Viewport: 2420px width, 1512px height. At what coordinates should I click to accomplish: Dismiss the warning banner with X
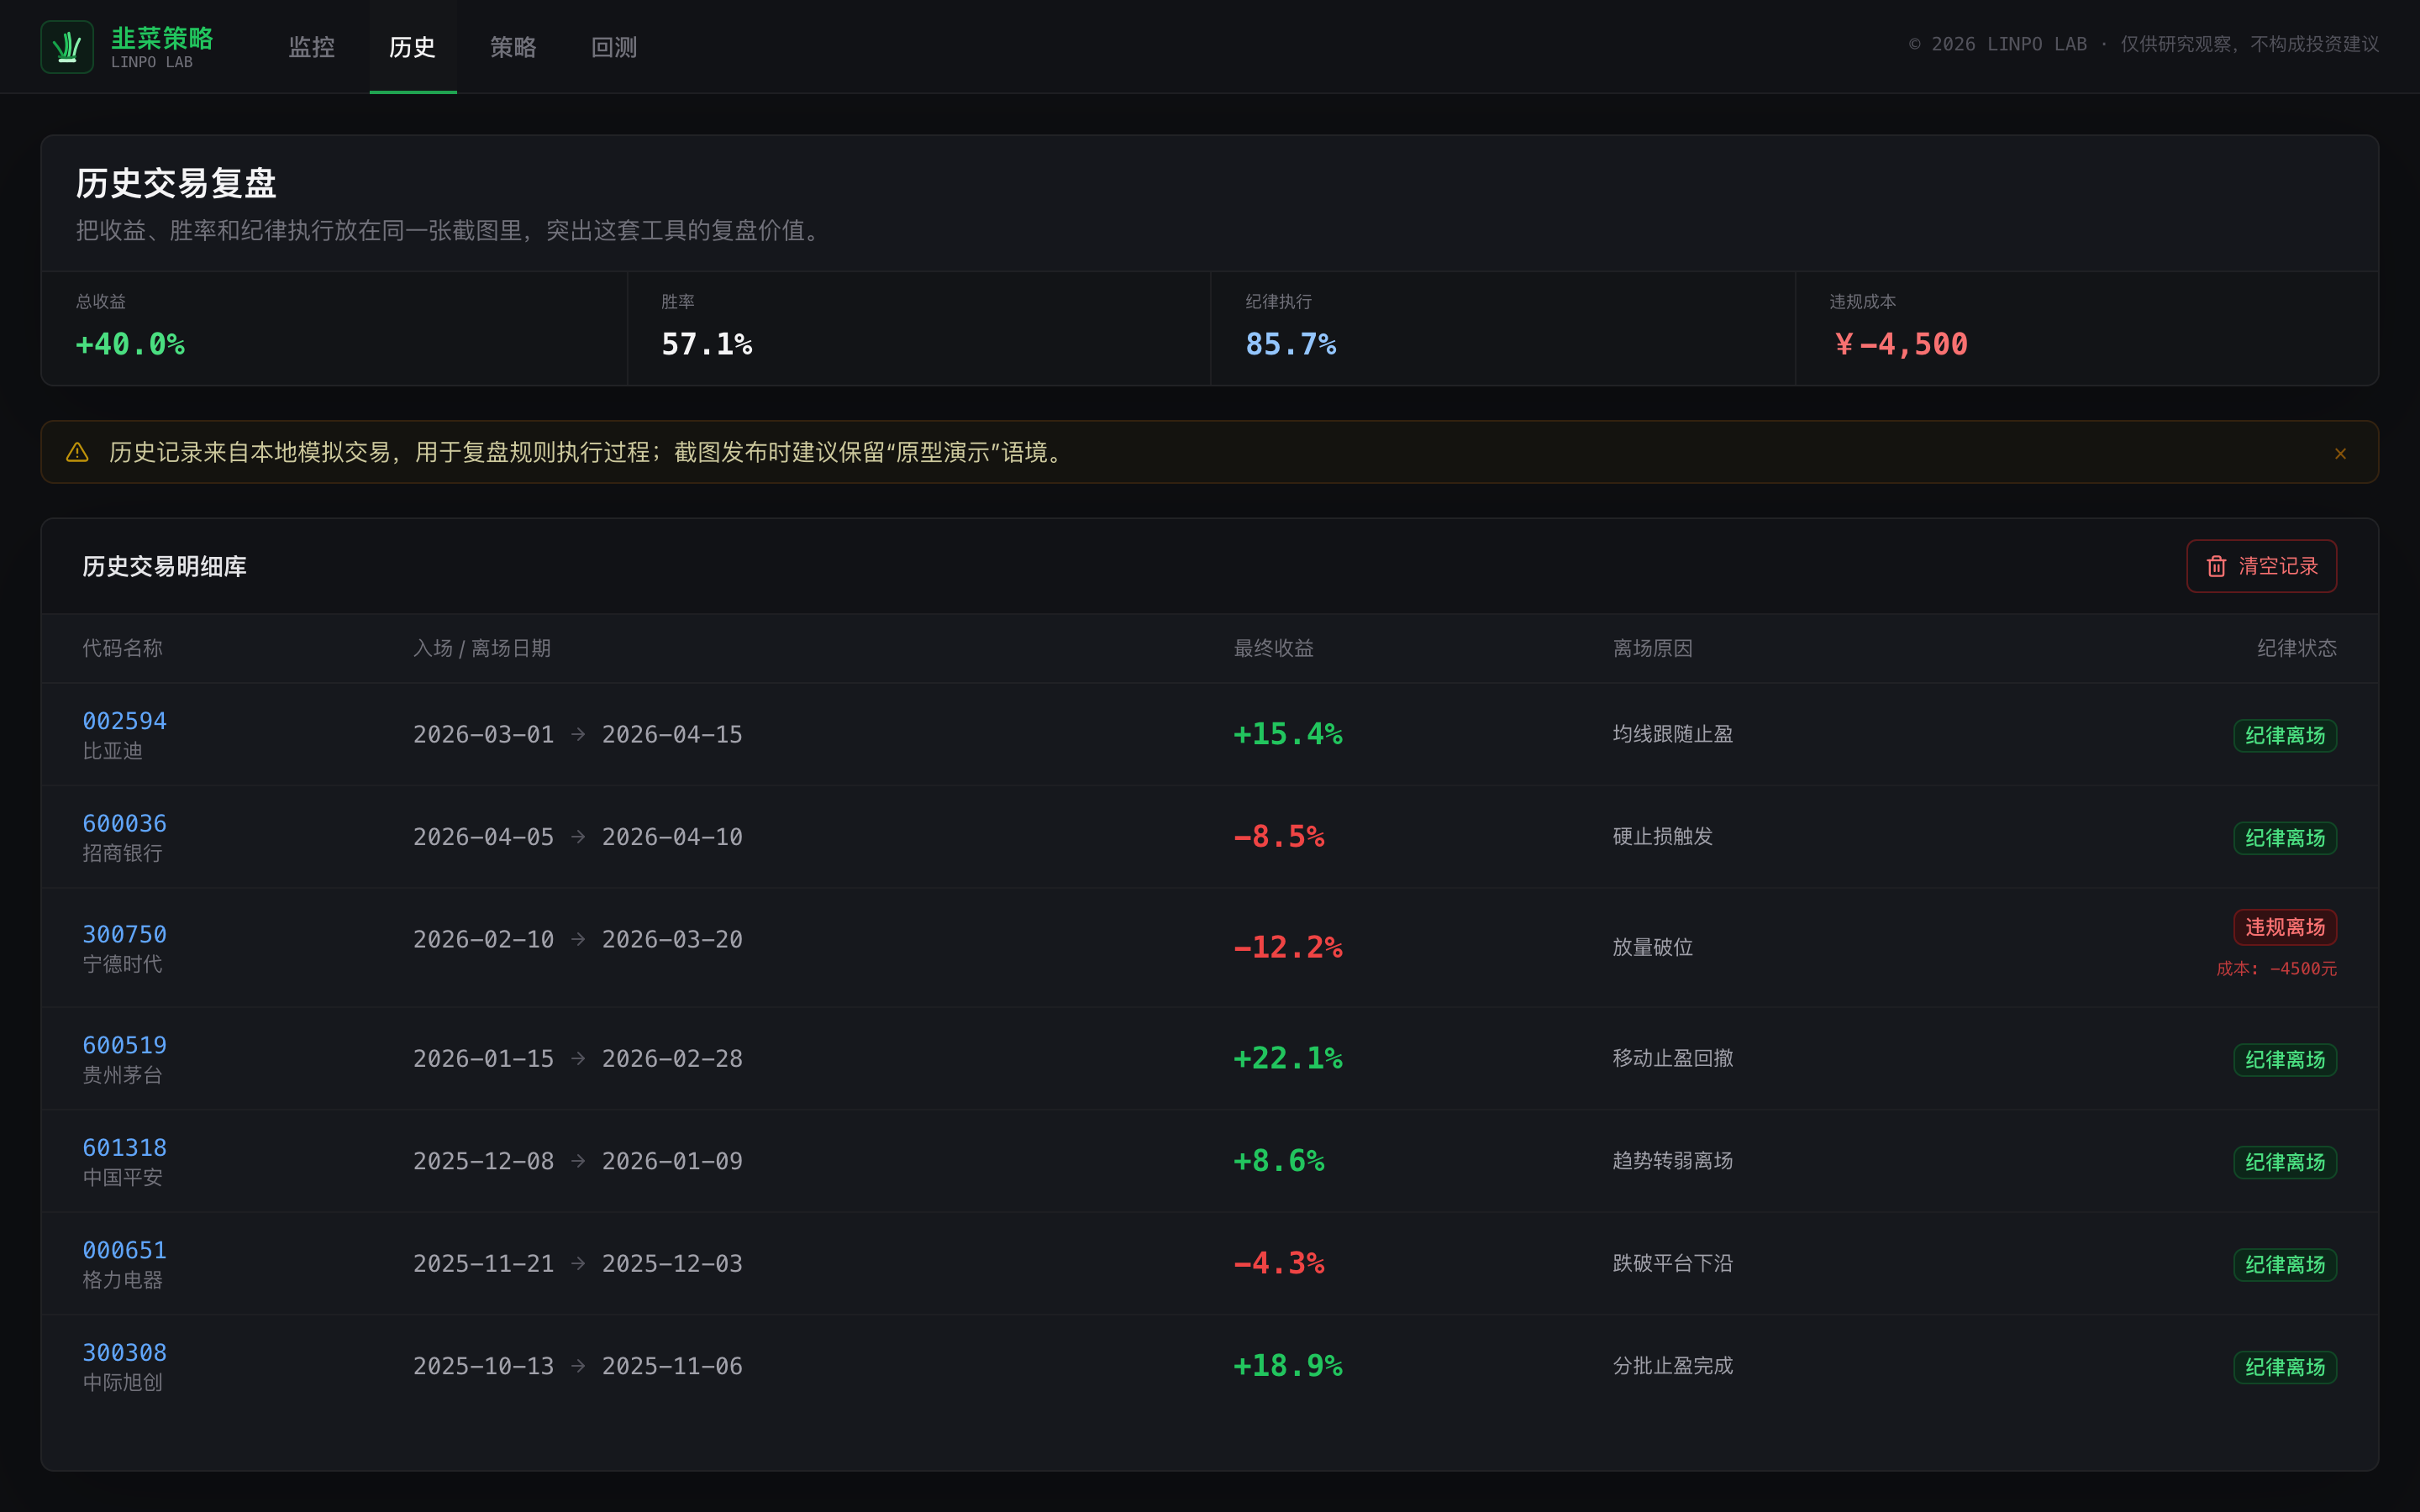click(2340, 453)
